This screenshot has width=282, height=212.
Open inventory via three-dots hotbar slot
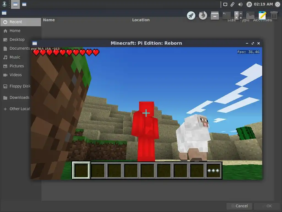coord(213,170)
